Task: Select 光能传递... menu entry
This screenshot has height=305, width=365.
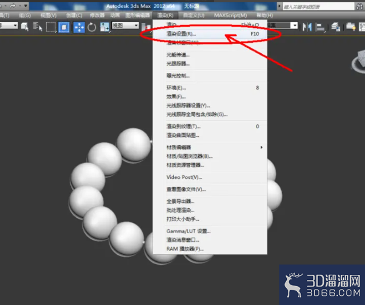Action: (210, 55)
